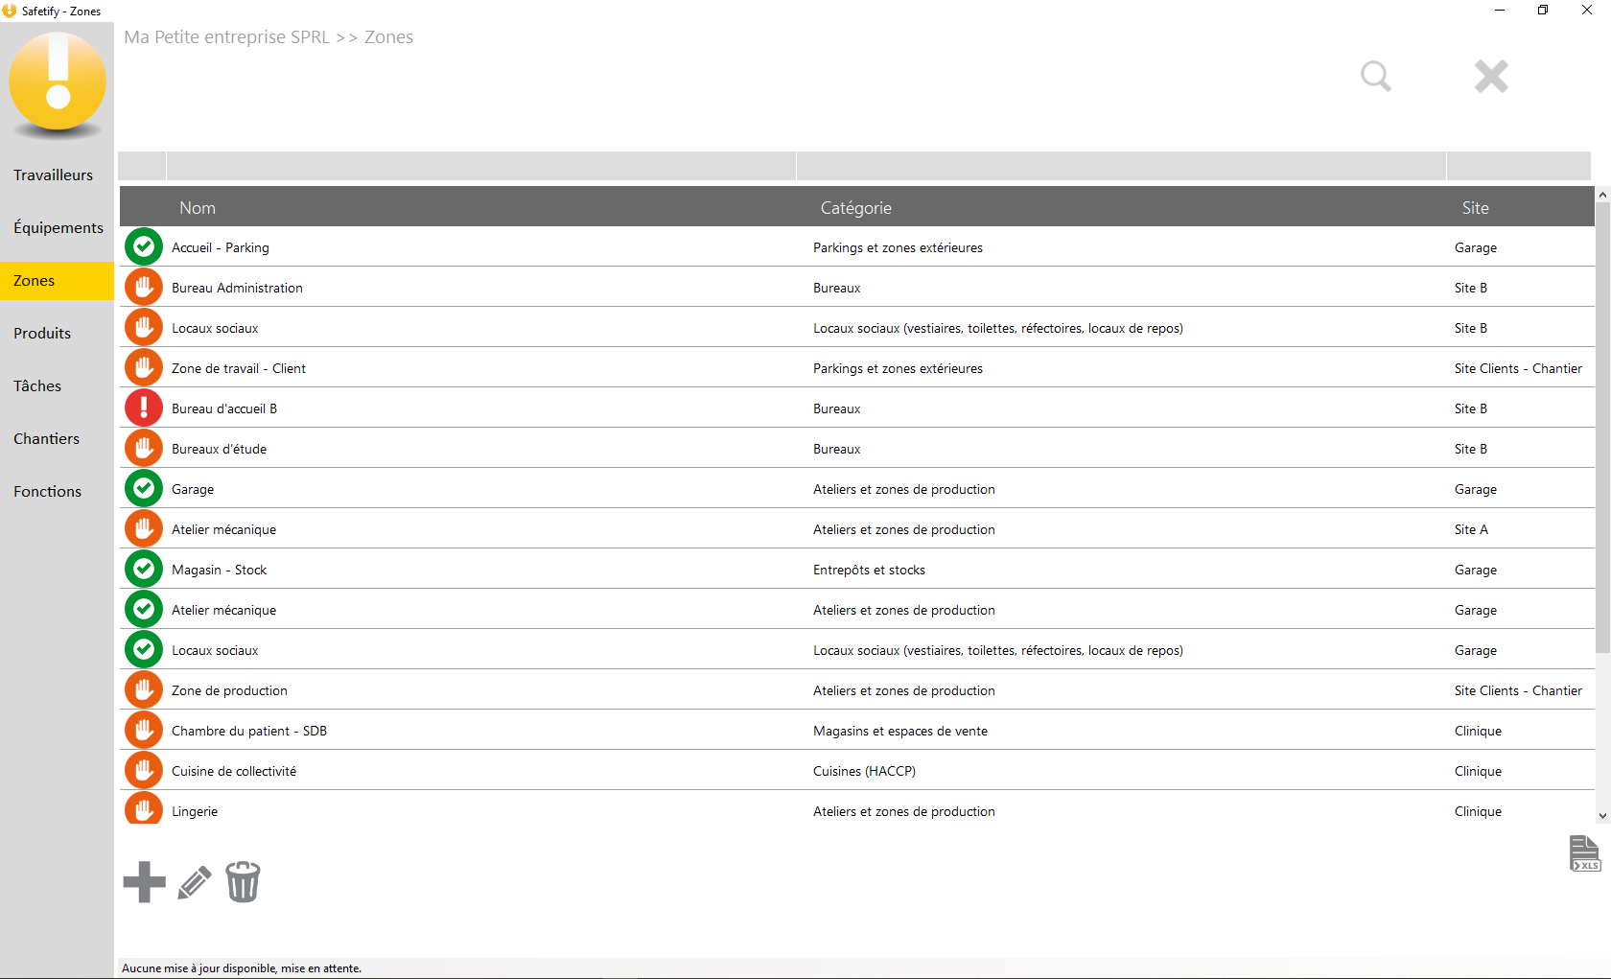Click green check icon for Magasin - Stock

(x=144, y=570)
